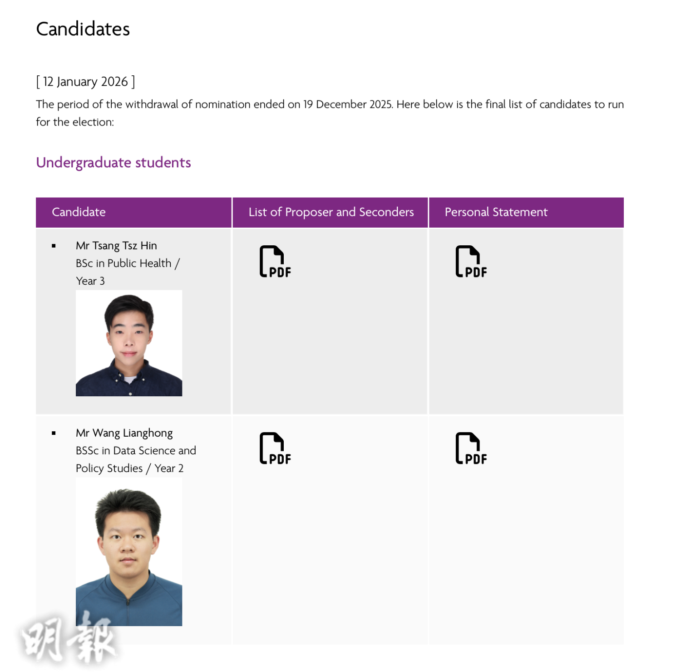
Task: Select the "Undergraduate students" section heading
Action: [113, 162]
